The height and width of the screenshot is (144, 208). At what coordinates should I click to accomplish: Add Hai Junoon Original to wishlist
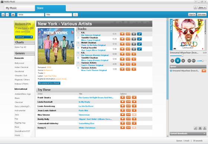tap(122, 34)
